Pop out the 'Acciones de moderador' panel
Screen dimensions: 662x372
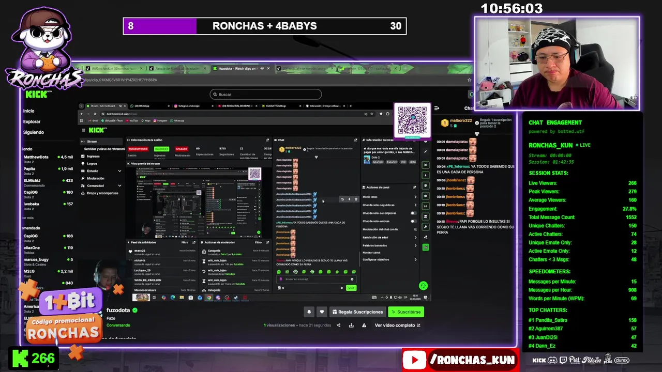(x=268, y=242)
